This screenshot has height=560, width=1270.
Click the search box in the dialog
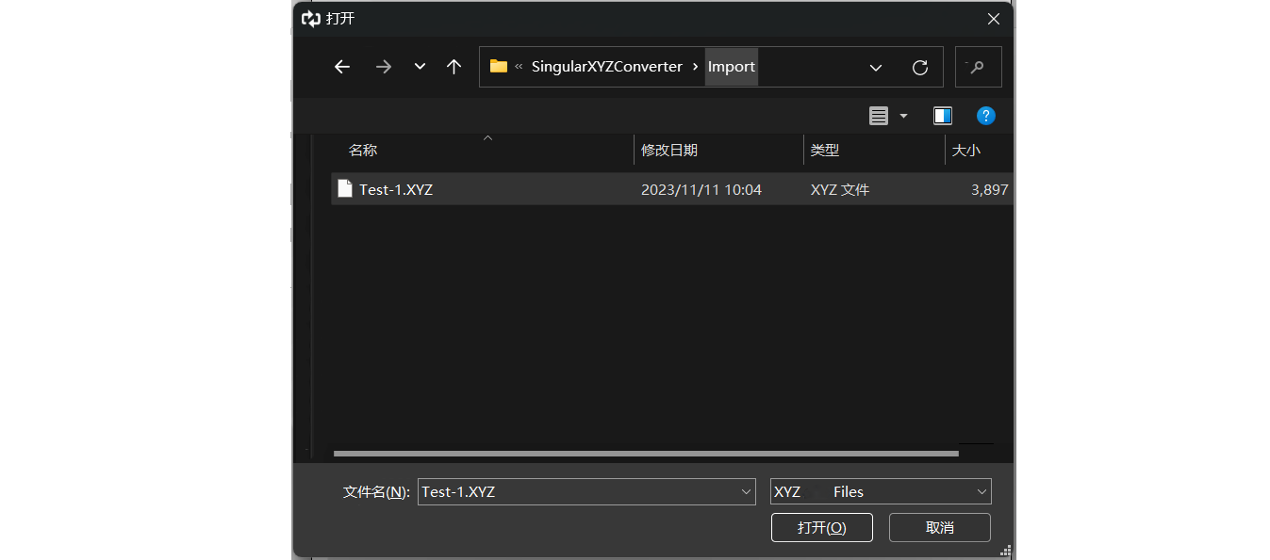click(x=979, y=67)
